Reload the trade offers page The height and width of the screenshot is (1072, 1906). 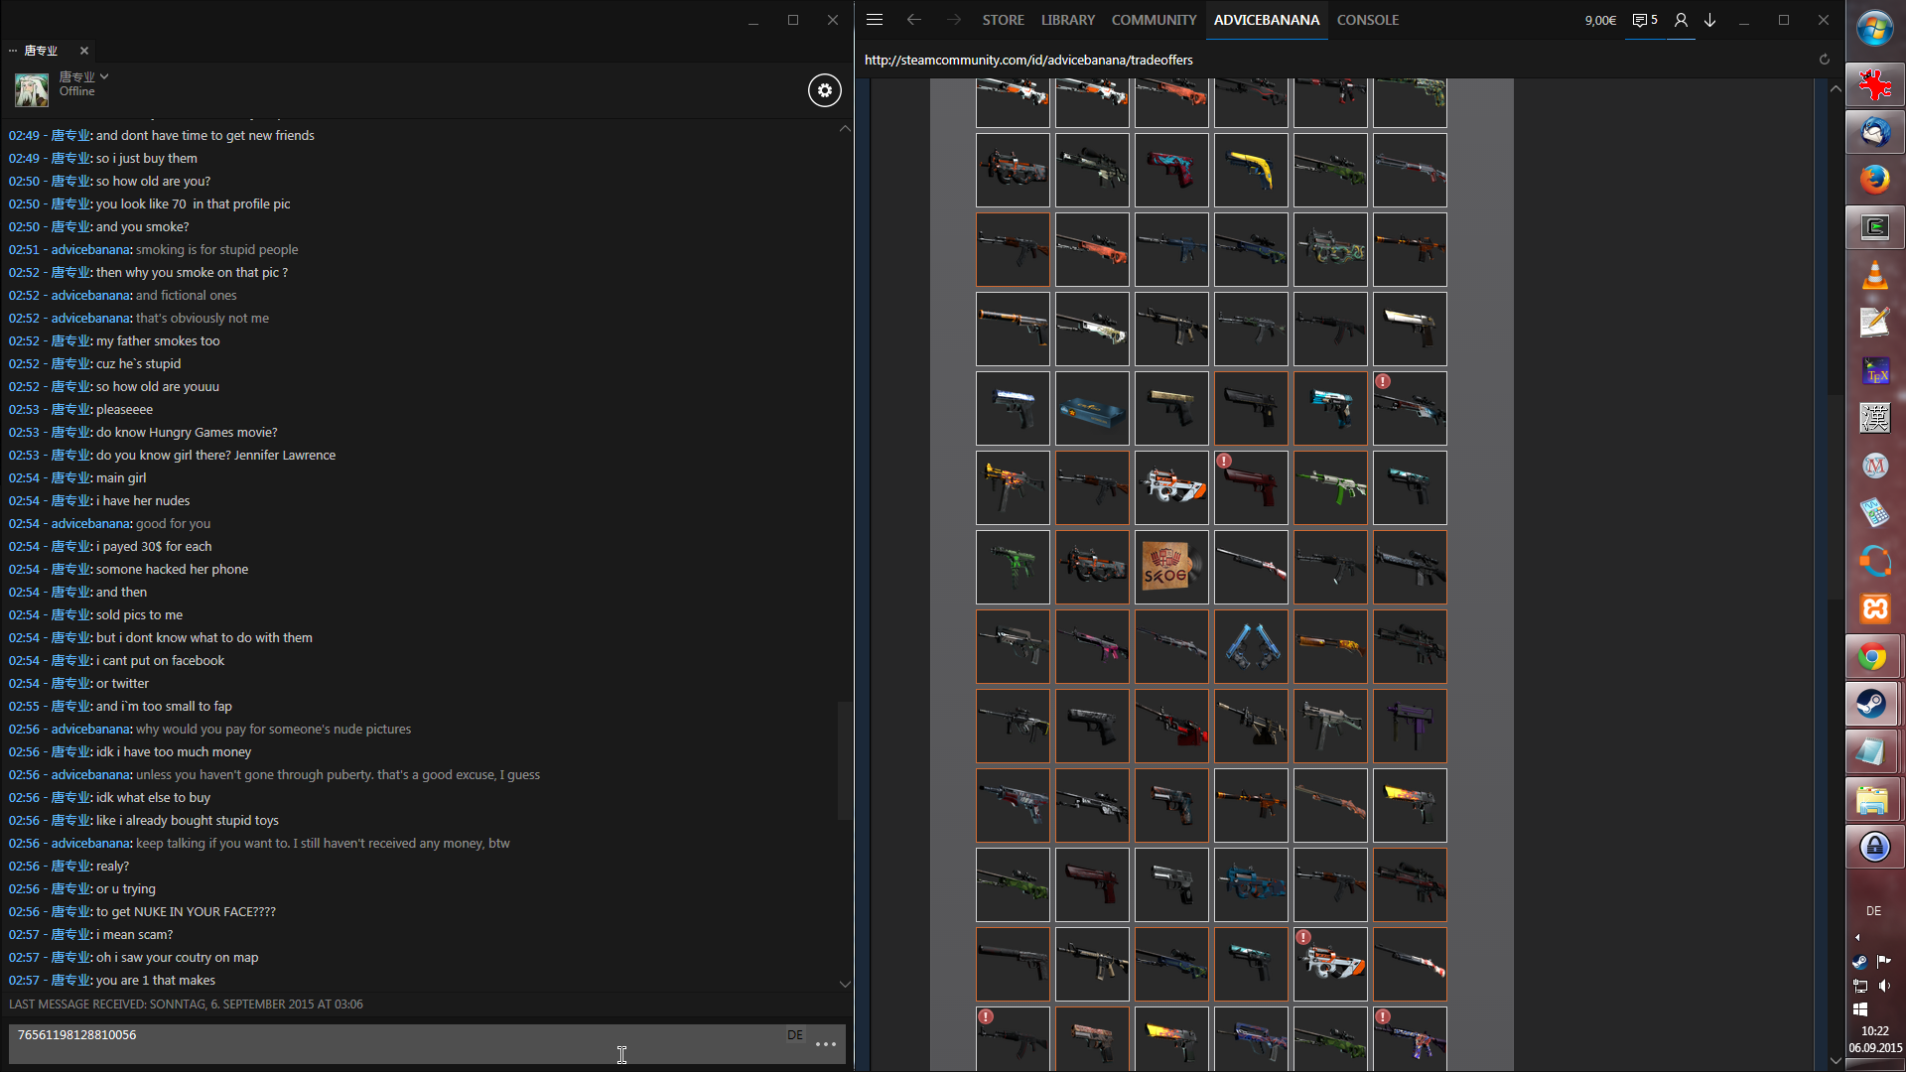point(1824,60)
